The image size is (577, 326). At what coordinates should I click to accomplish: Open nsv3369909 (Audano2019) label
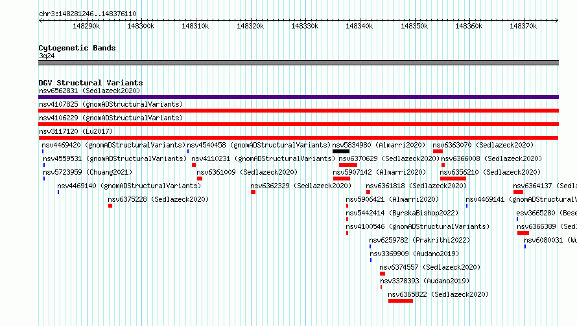click(x=414, y=254)
